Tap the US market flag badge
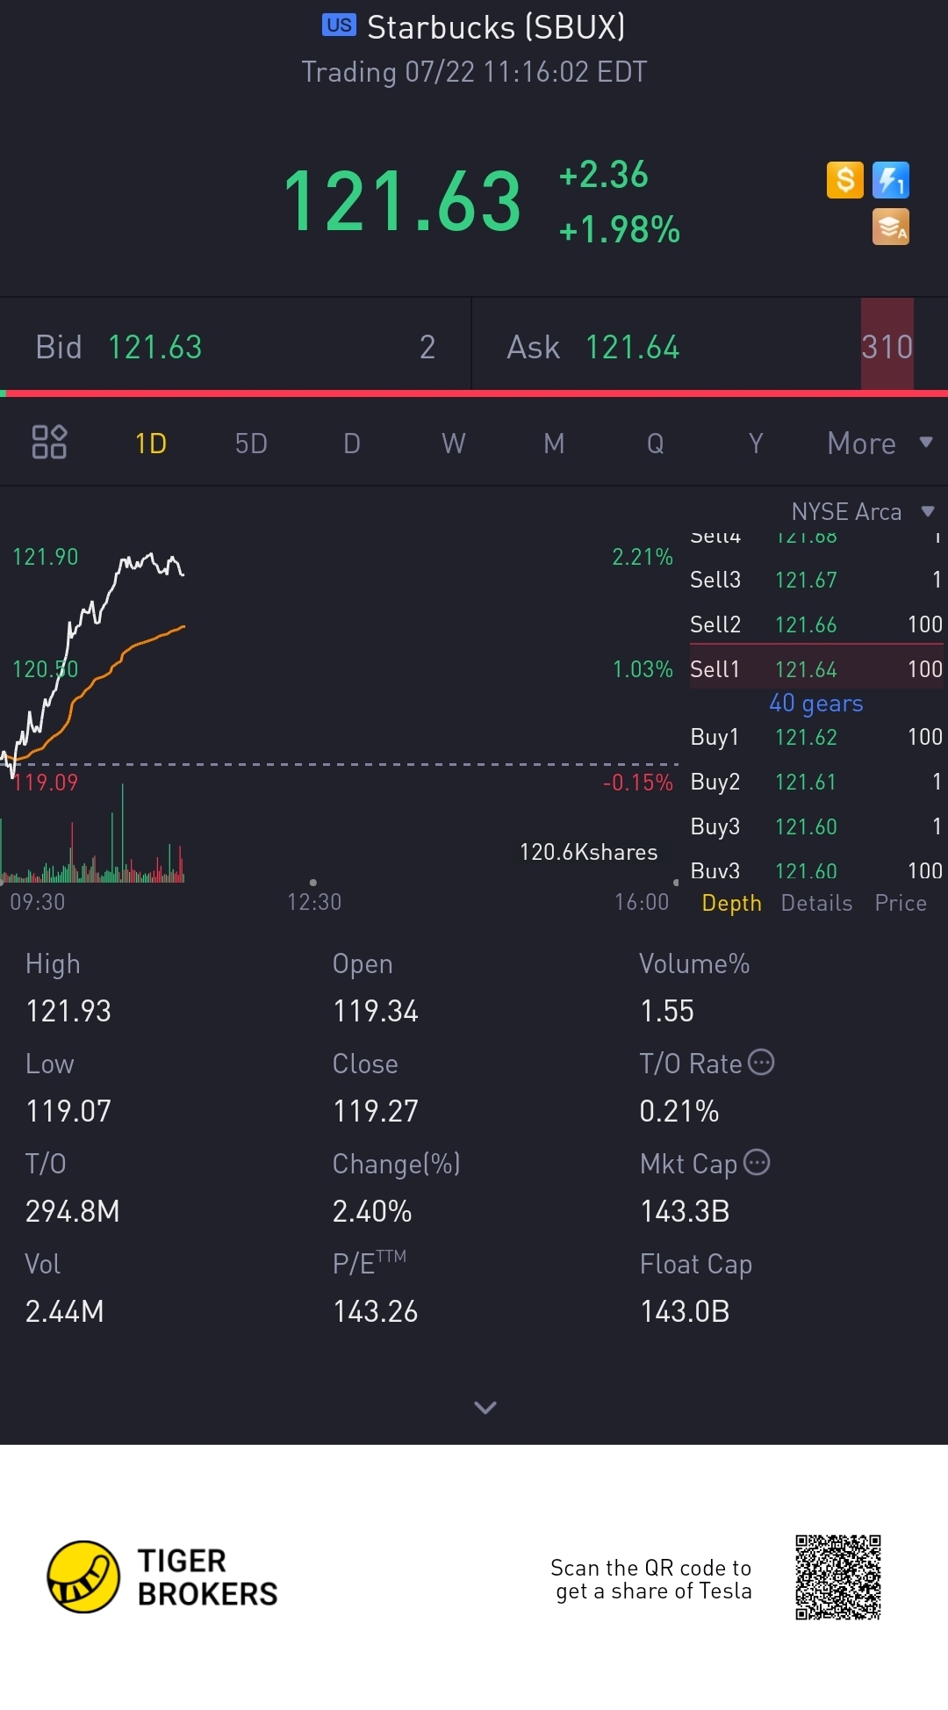The width and height of the screenshot is (948, 1710). [x=339, y=25]
